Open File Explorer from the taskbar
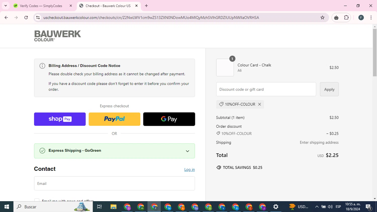377x212 pixels. pyautogui.click(x=113, y=207)
